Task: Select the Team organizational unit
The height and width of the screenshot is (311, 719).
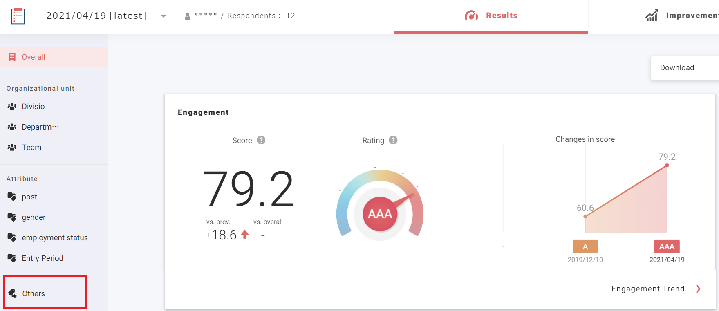Action: pos(31,148)
